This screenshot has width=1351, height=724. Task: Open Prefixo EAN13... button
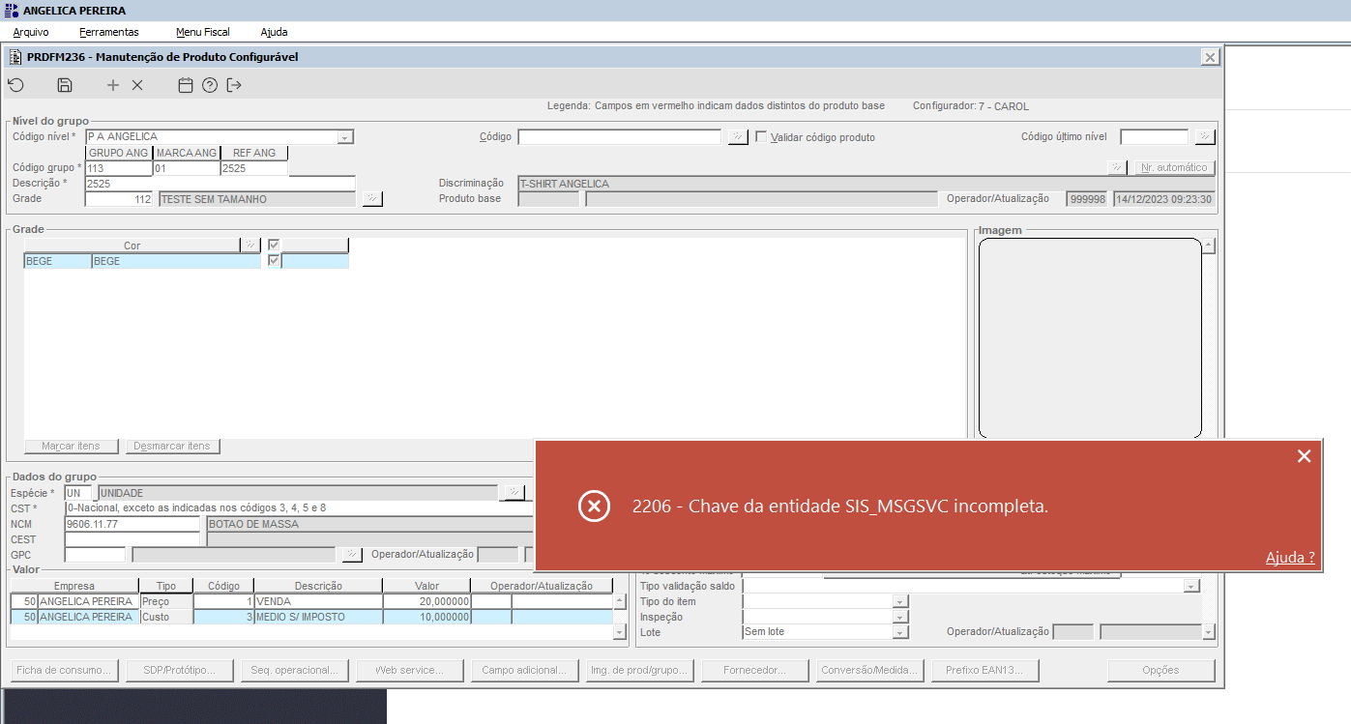[x=985, y=670]
